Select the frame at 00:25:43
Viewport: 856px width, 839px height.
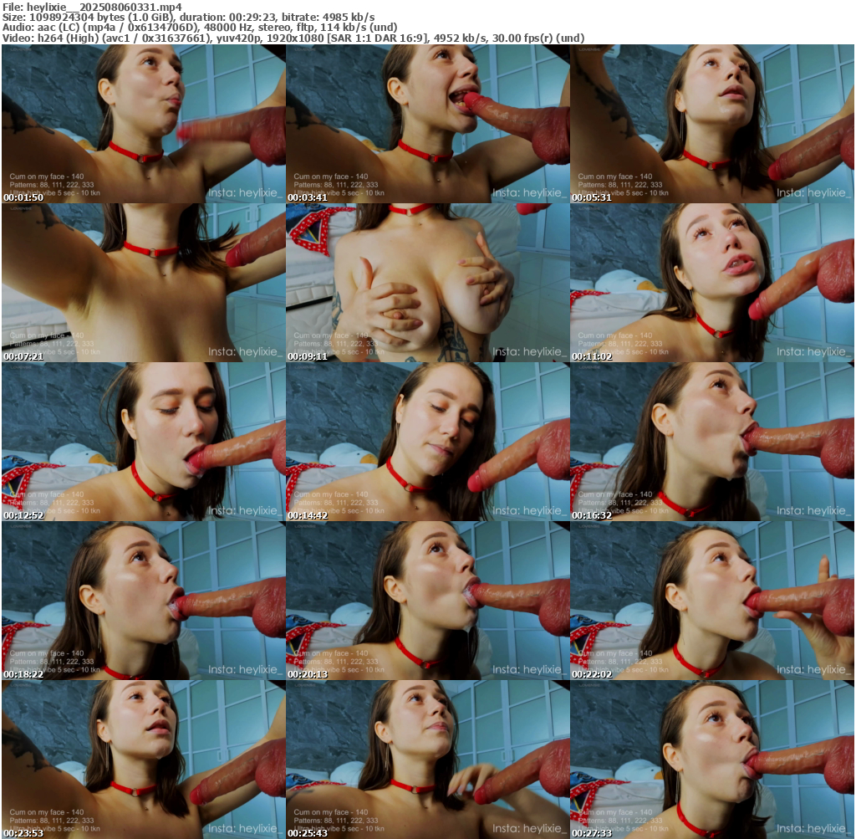click(x=427, y=760)
